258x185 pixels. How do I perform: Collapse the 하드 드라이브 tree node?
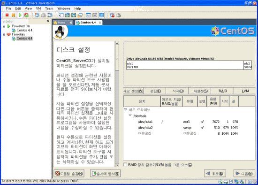[x=126, y=109]
